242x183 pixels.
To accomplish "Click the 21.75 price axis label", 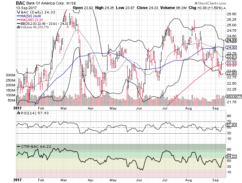I will pyautogui.click(x=231, y=102).
